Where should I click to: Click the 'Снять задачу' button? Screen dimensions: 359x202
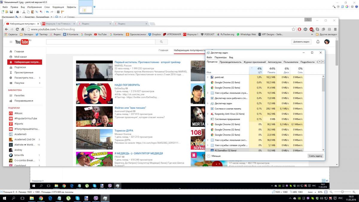tap(316, 156)
